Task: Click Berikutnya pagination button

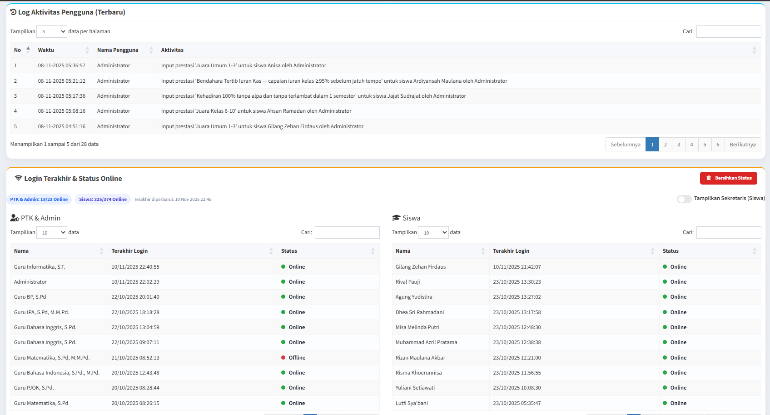Action: (742, 145)
